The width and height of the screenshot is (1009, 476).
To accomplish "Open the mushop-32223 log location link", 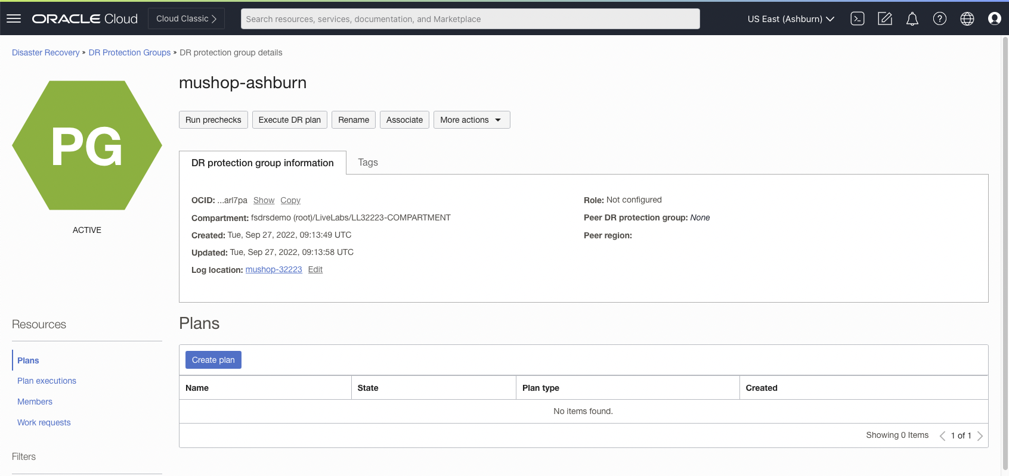I will tap(274, 269).
